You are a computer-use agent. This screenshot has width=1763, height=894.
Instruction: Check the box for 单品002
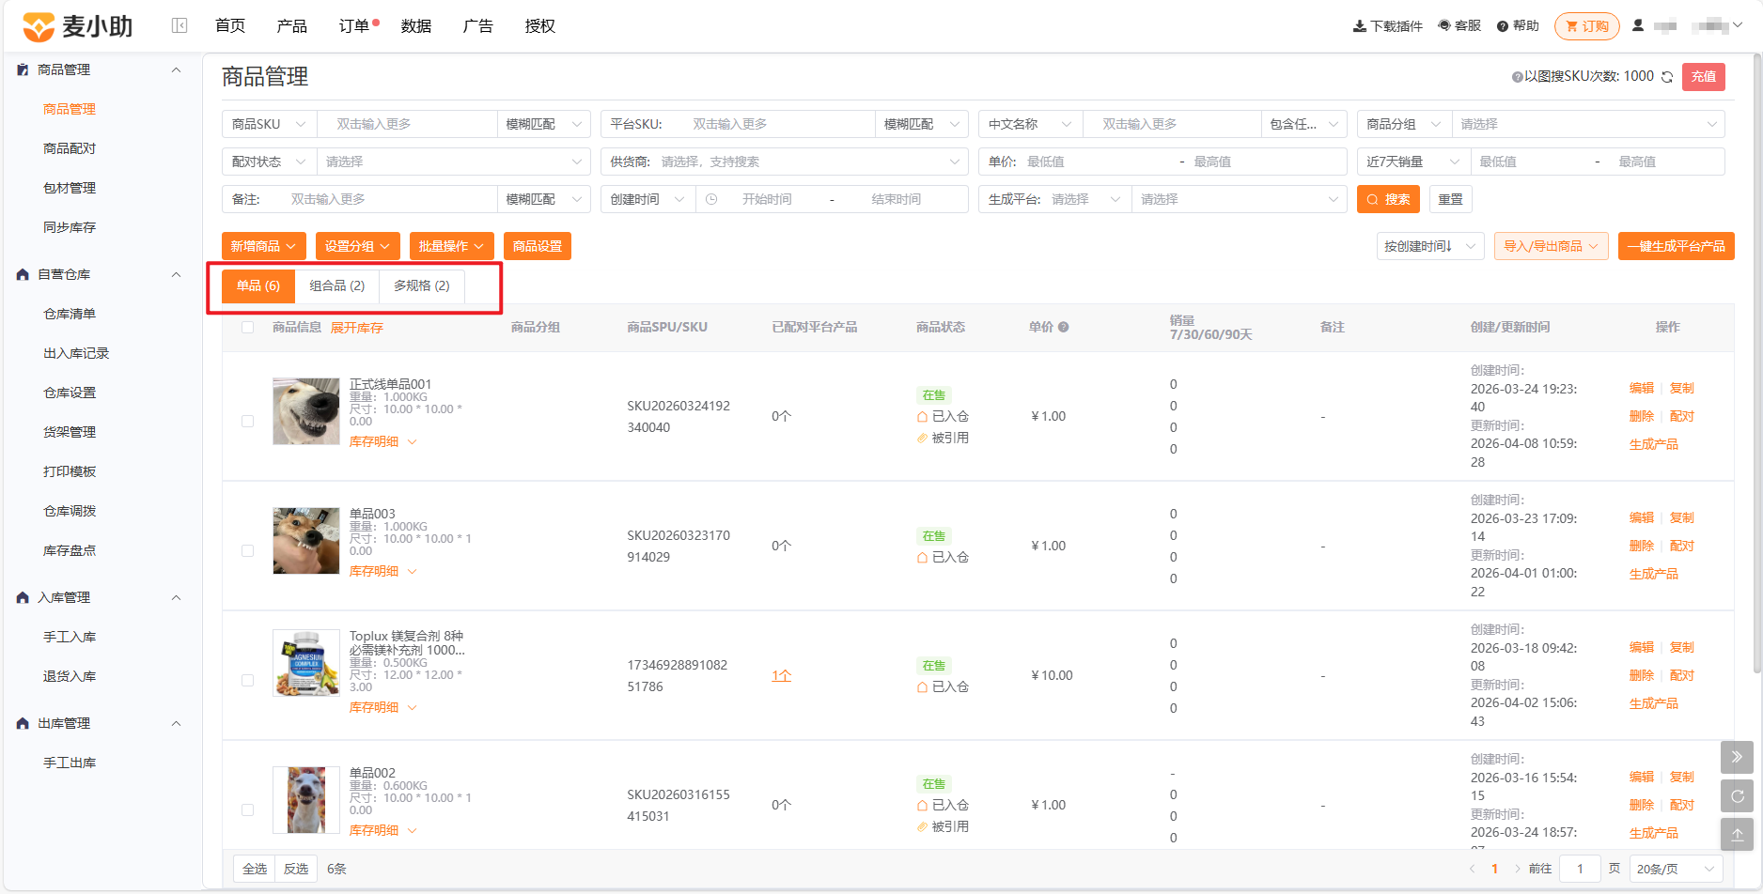click(x=247, y=809)
